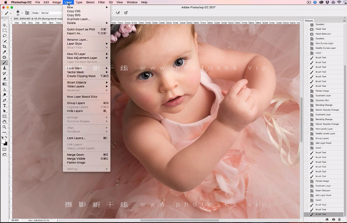Select the Crop tool
347x223 pixels.
[x=5, y=47]
